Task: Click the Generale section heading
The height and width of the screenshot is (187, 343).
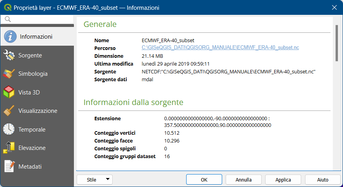Action: 100,24
